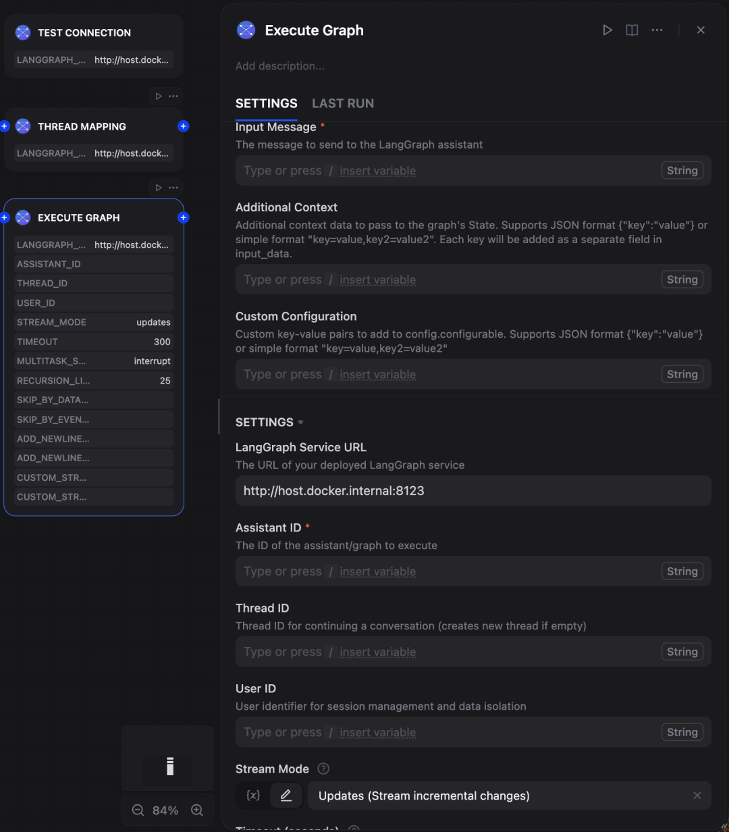Click the MULTITASK_S... interrupt row in node
The image size is (729, 832).
(x=94, y=361)
